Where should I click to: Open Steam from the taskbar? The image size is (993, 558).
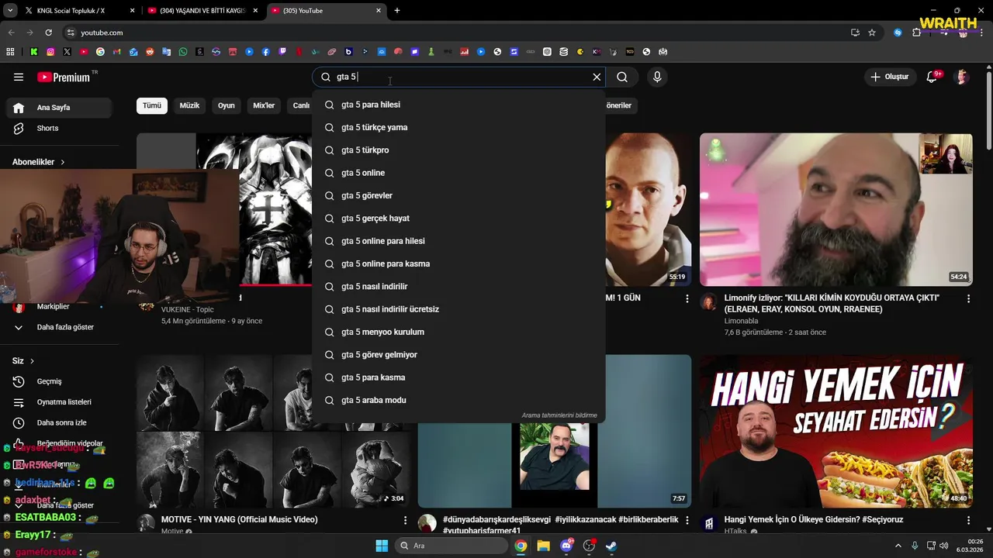[x=611, y=546]
